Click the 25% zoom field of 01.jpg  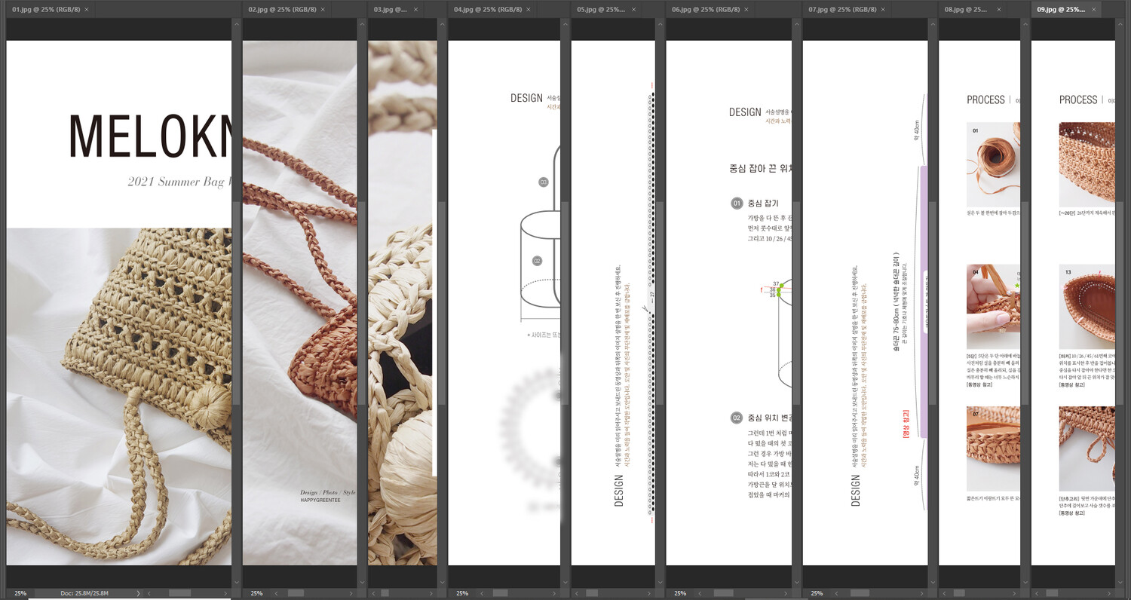pyautogui.click(x=20, y=593)
